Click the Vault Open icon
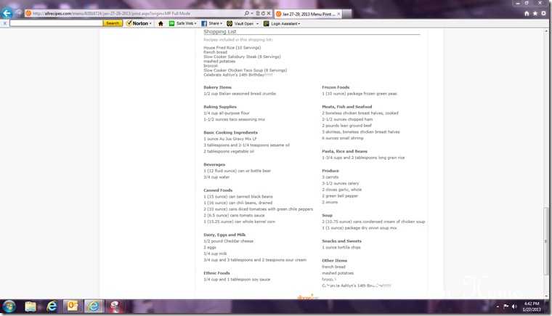The width and height of the screenshot is (552, 316). [x=230, y=23]
